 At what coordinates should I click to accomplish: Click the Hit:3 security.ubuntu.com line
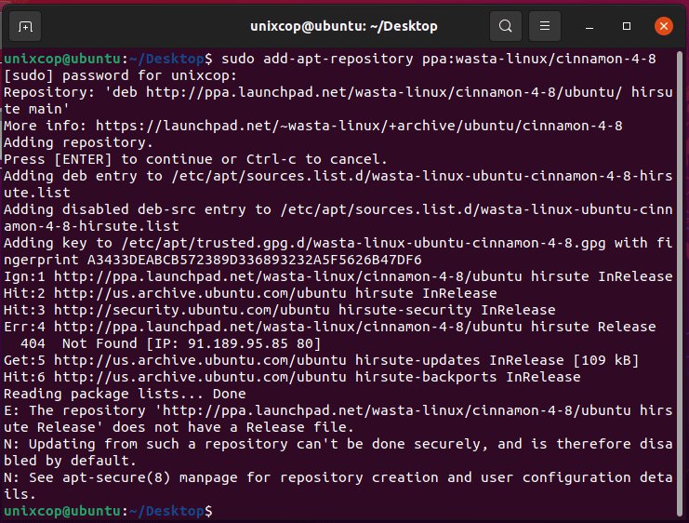click(x=280, y=310)
